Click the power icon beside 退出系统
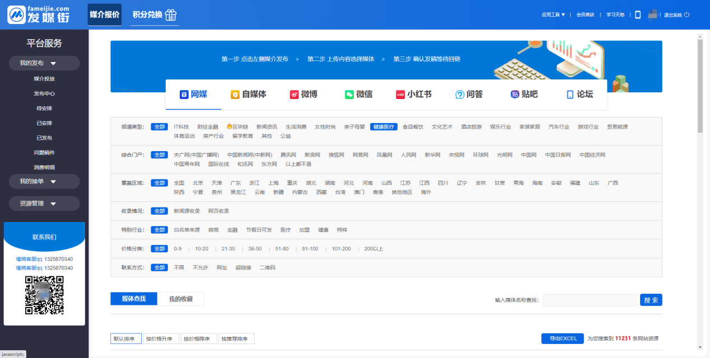The width and height of the screenshot is (710, 358). (x=687, y=15)
